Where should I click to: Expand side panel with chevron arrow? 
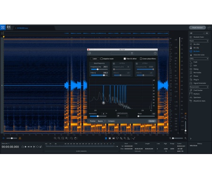[191, 138]
